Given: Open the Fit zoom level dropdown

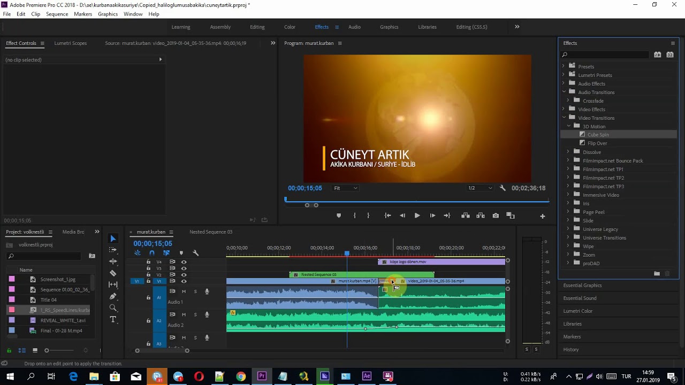Looking at the screenshot, I should (x=346, y=188).
